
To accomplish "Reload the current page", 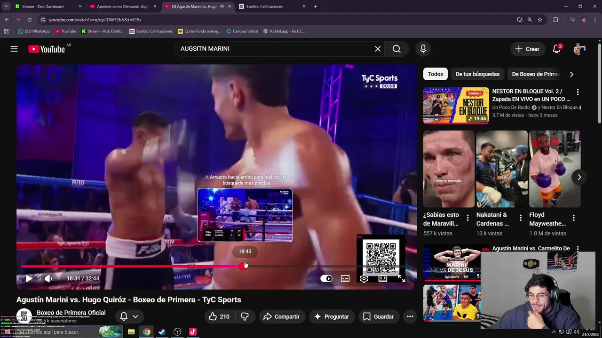I will pos(29,20).
